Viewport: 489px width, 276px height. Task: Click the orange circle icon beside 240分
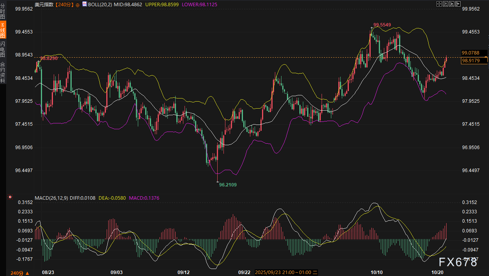click(x=77, y=5)
